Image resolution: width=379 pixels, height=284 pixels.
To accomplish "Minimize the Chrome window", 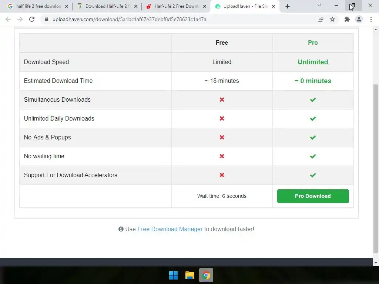I will click(x=336, y=5).
